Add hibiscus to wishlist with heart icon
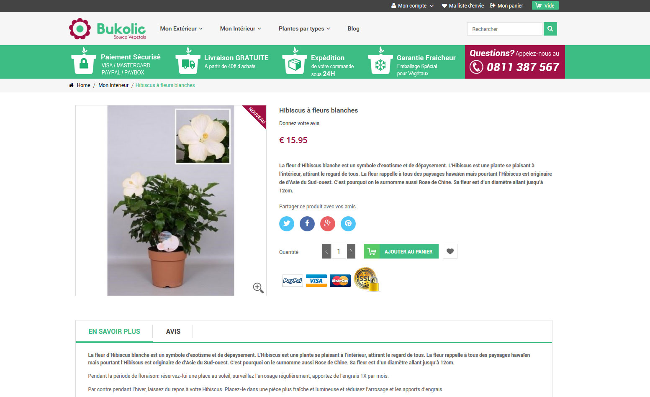Screen dimensions: 650x397 click(x=450, y=251)
